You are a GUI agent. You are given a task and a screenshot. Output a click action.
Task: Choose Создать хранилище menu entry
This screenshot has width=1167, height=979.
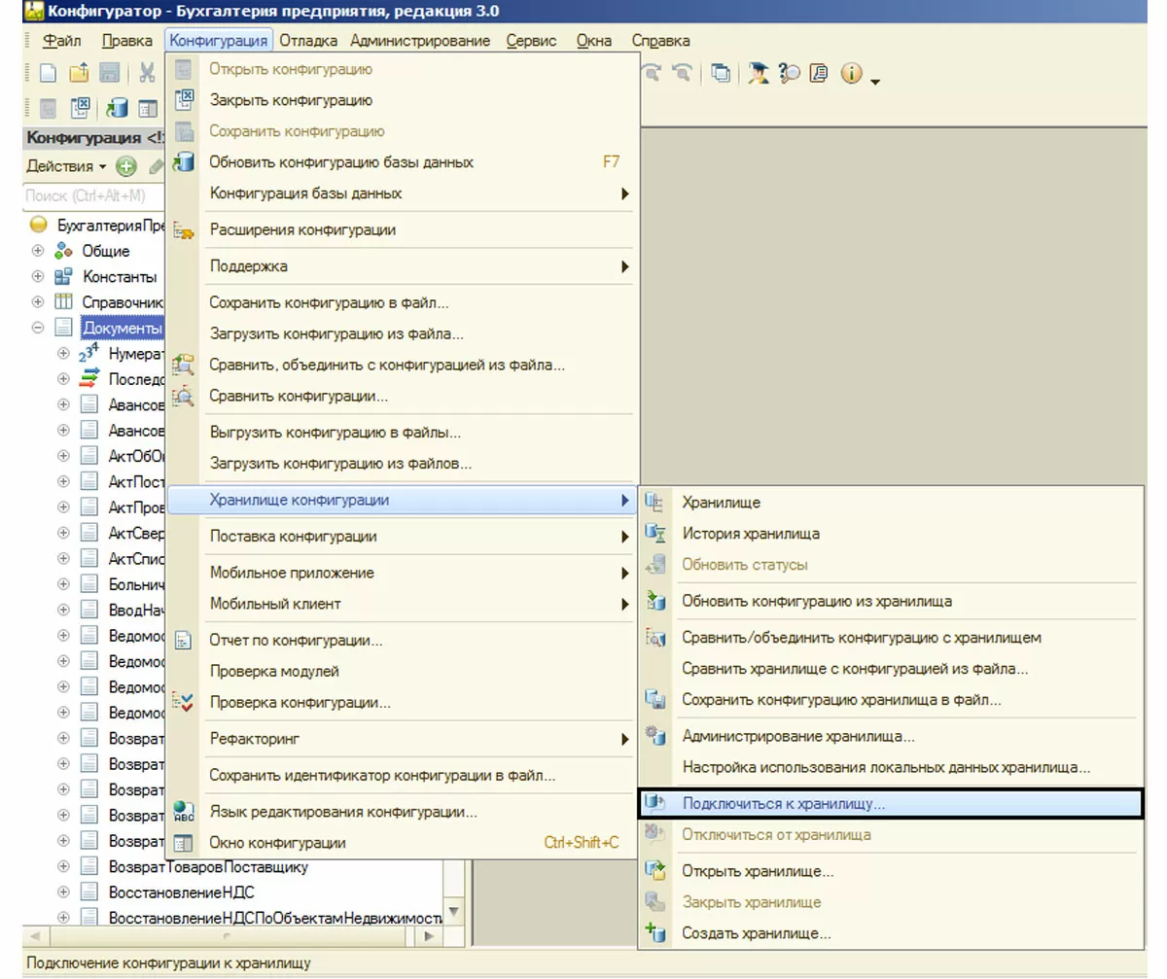[756, 934]
